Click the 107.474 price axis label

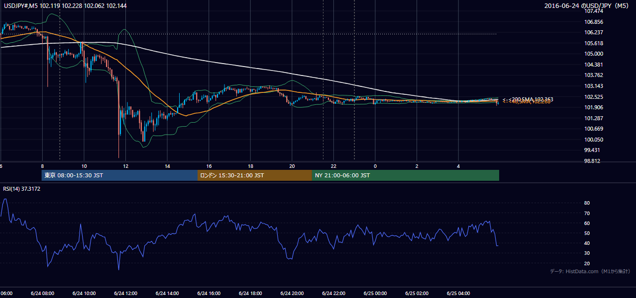[x=594, y=11]
